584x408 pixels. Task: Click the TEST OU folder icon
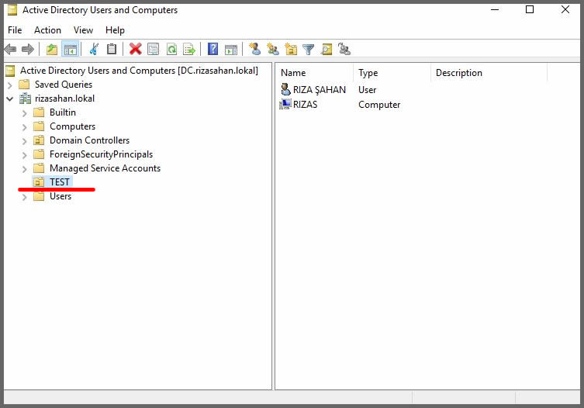pos(39,182)
